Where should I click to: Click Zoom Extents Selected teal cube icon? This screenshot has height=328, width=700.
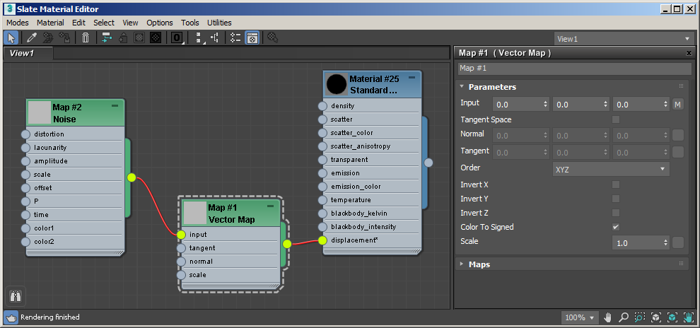[672, 317]
